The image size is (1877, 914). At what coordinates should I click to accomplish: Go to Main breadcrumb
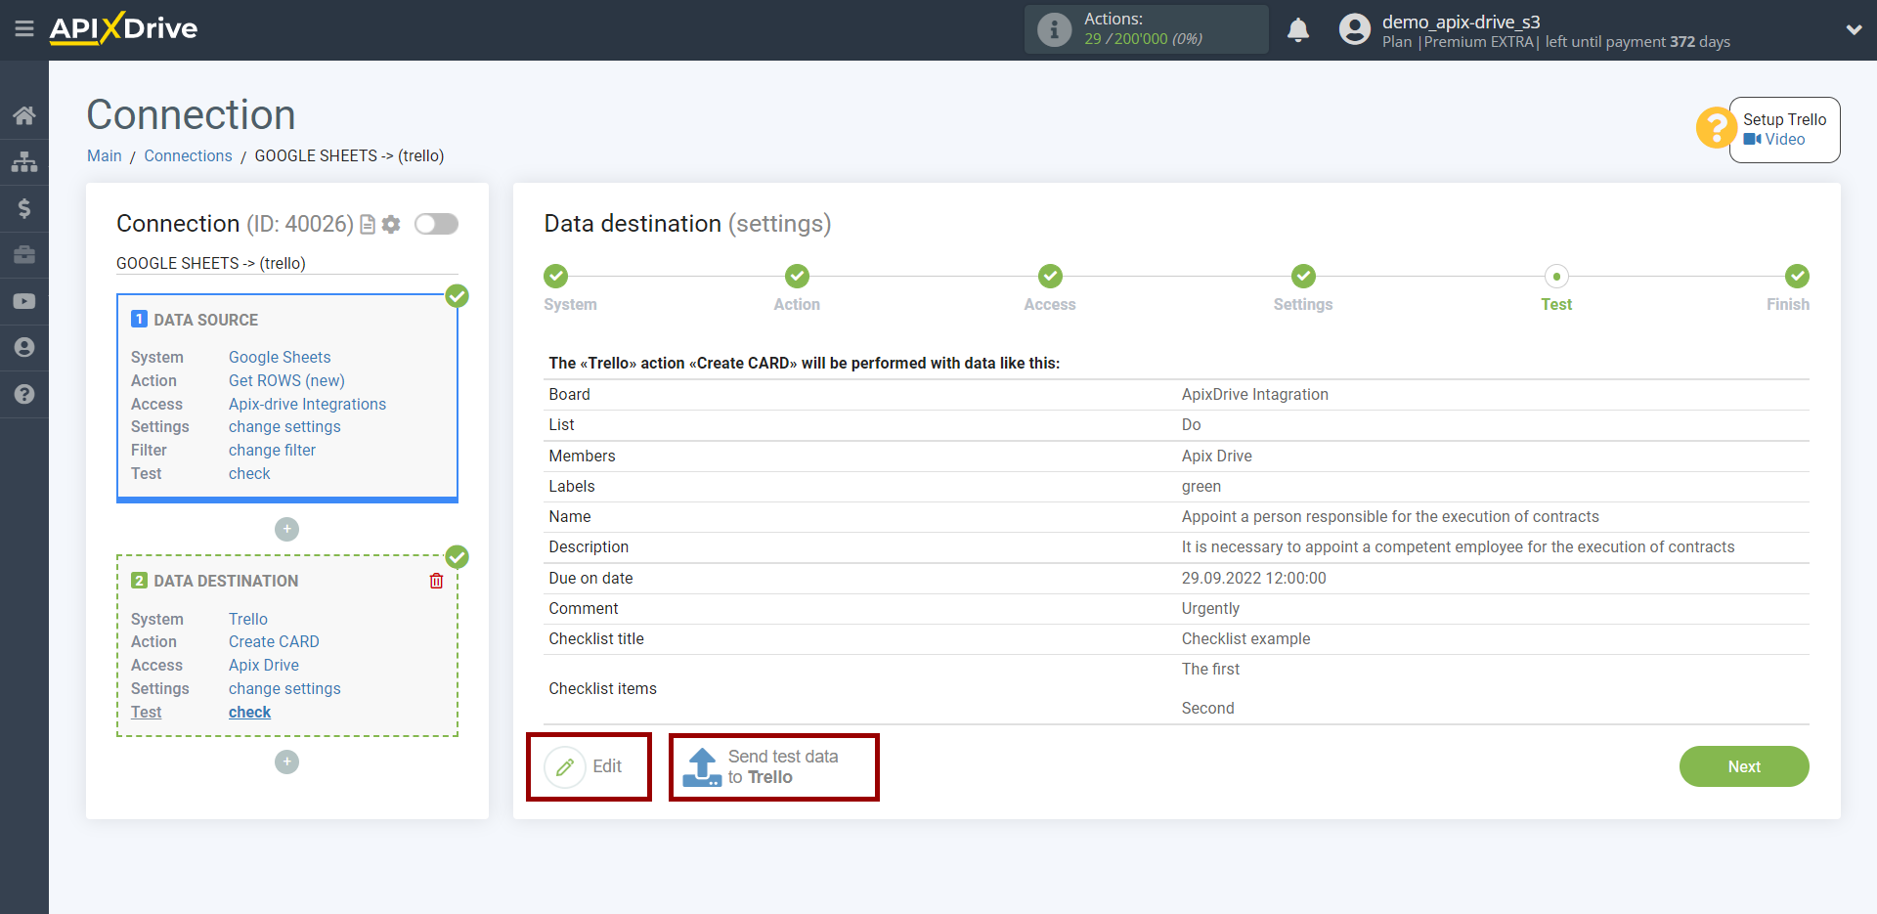[105, 156]
